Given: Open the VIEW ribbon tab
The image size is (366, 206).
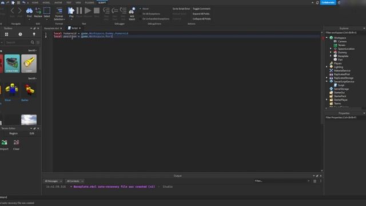Looking at the screenshot, I should (x=78, y=2).
